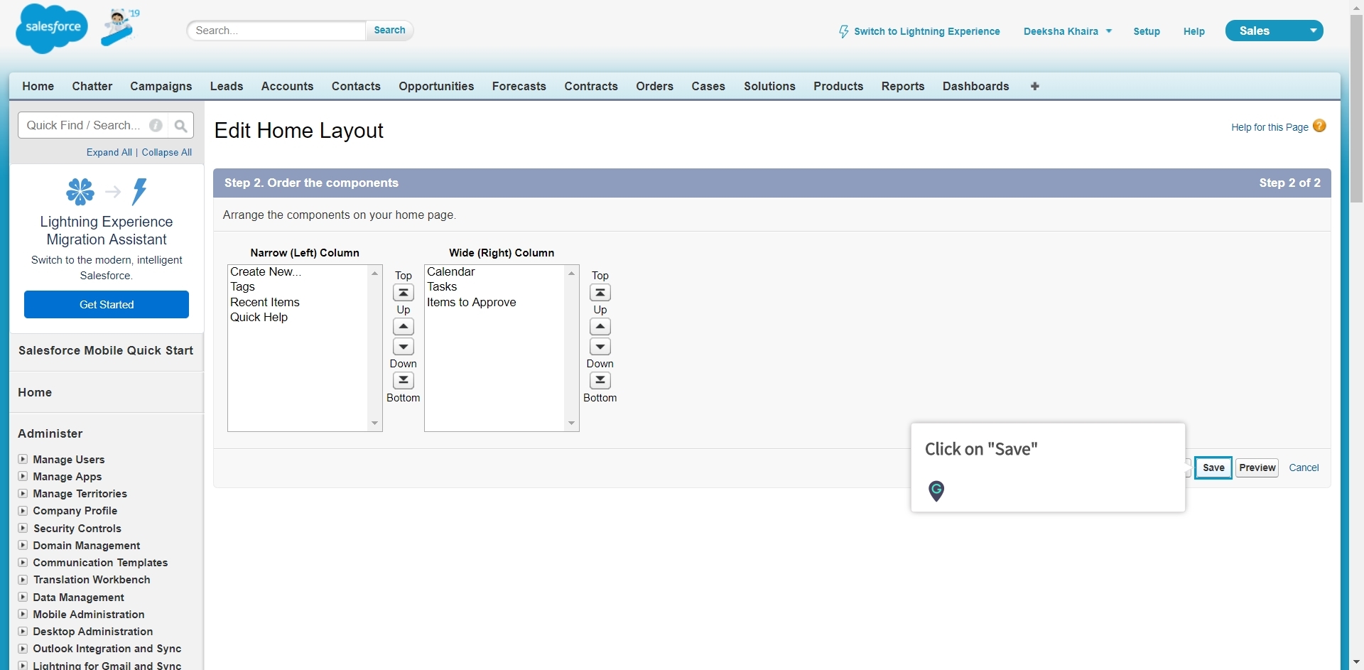
Task: Open the Home tab
Action: point(38,86)
